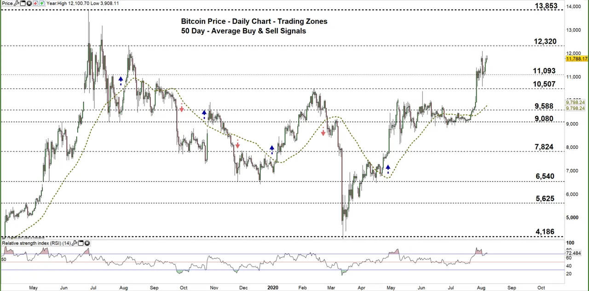
Task: Click the red sell arrow near early March
Action: coord(323,132)
